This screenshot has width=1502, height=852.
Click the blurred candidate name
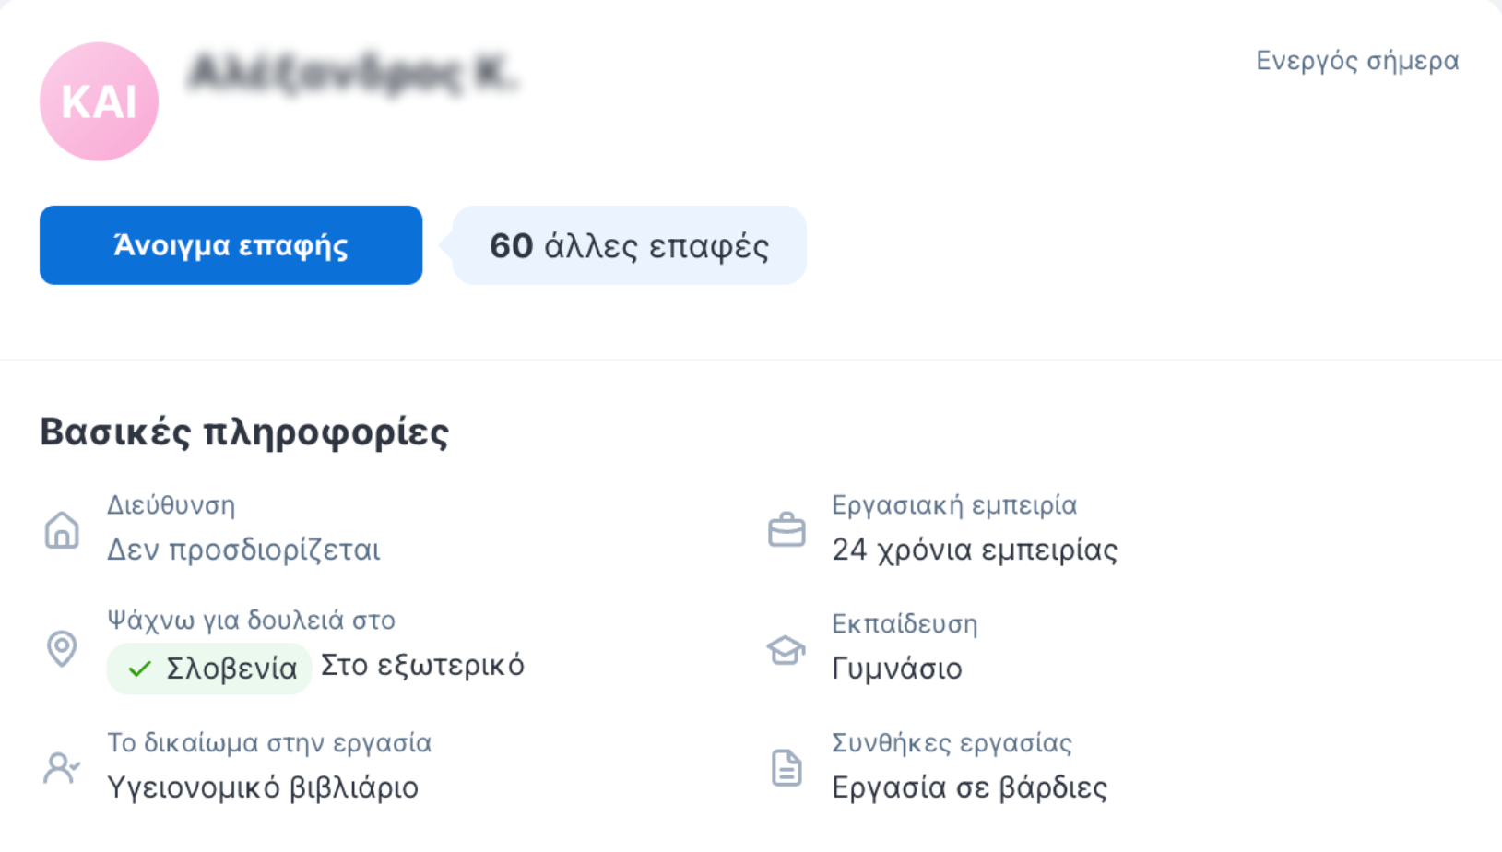pos(352,74)
